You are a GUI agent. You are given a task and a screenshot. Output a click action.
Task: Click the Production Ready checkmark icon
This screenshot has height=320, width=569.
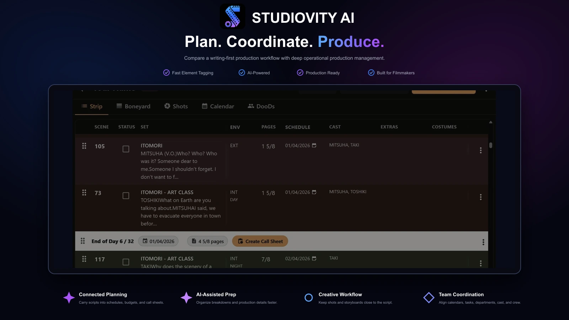coord(300,73)
